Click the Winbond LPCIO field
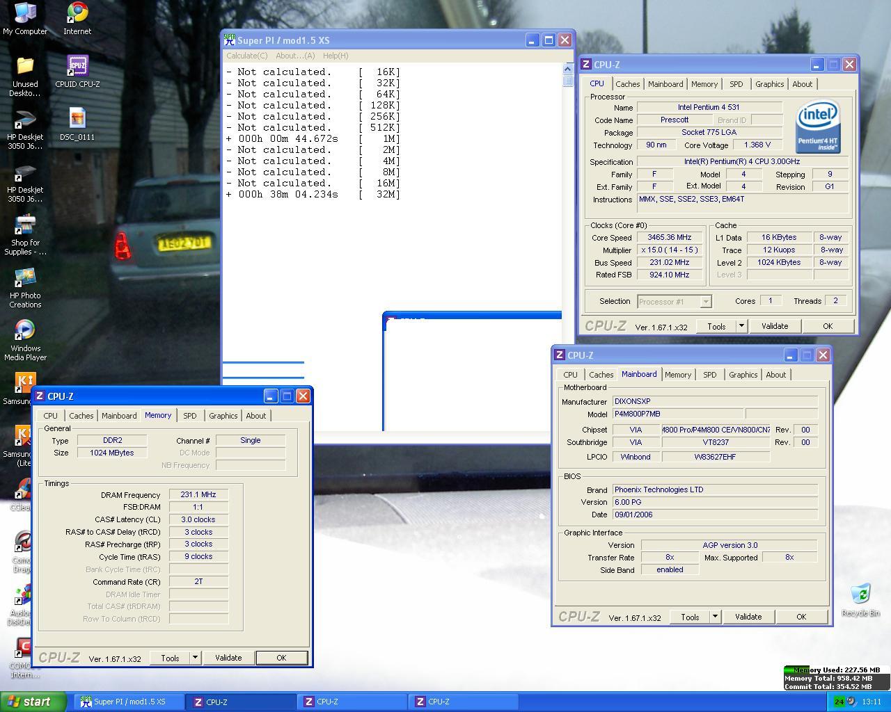Viewport: 891px width, 712px height. (636, 457)
